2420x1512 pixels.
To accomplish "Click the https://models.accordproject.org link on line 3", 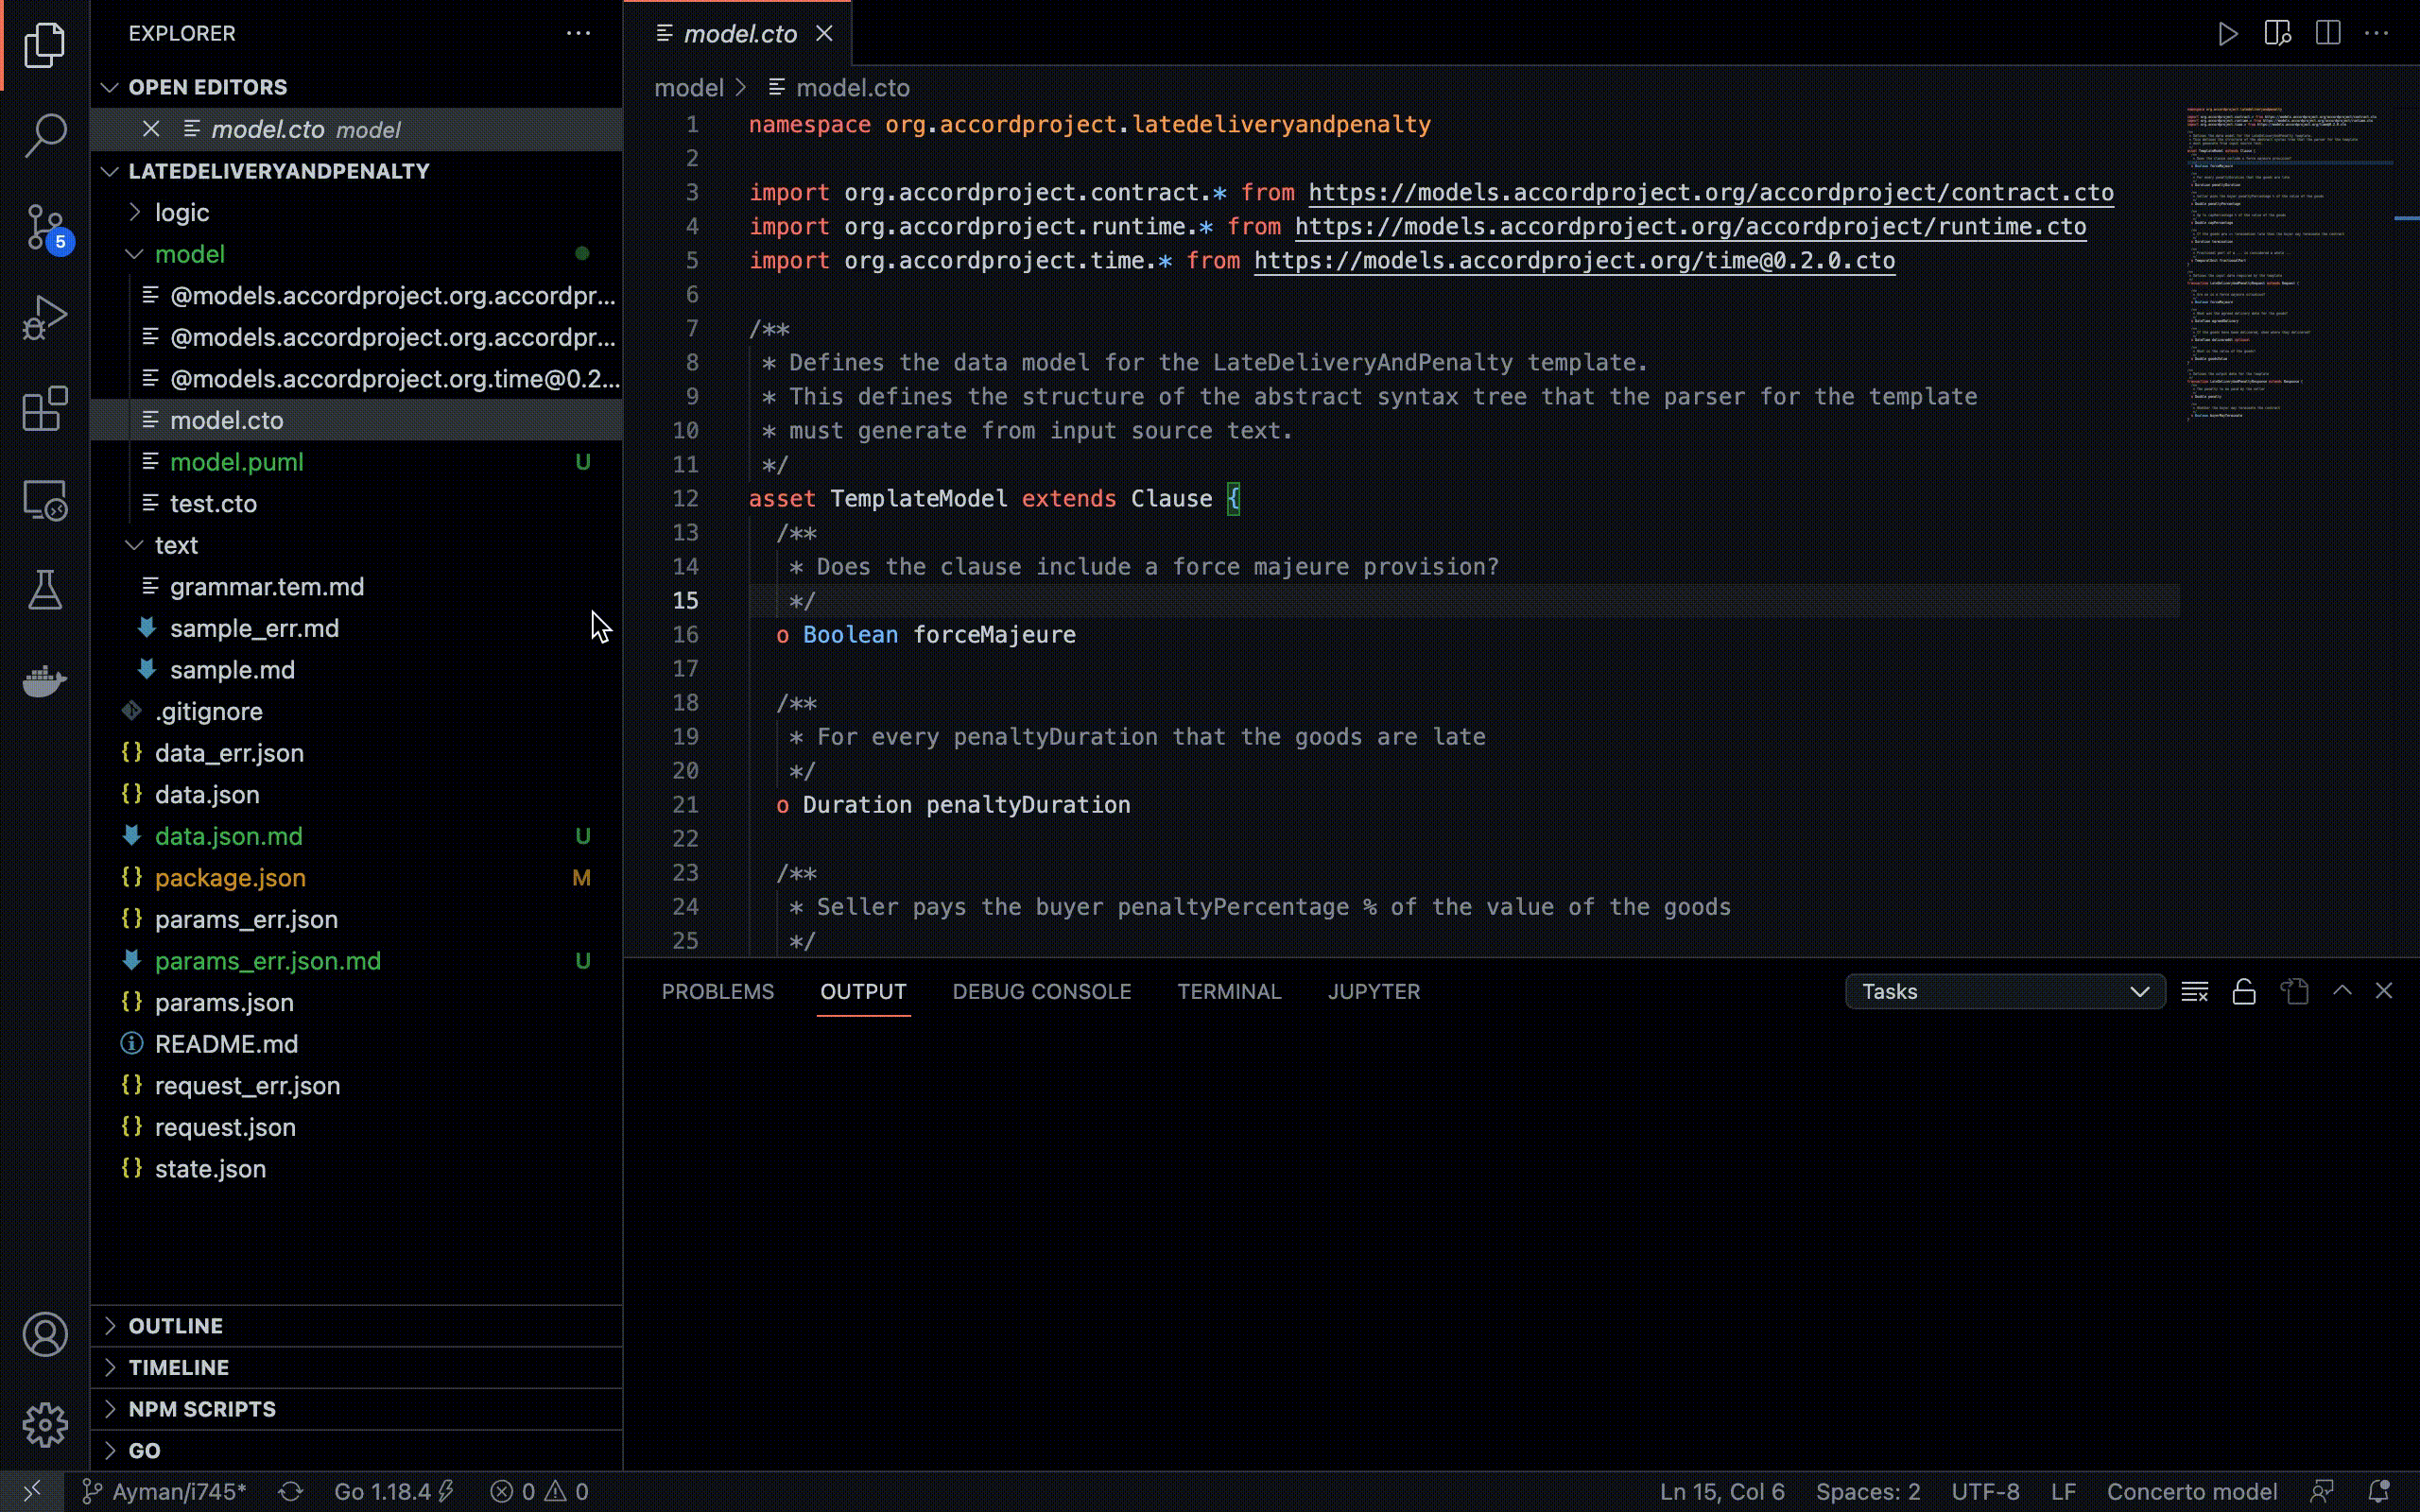I will tap(1711, 192).
